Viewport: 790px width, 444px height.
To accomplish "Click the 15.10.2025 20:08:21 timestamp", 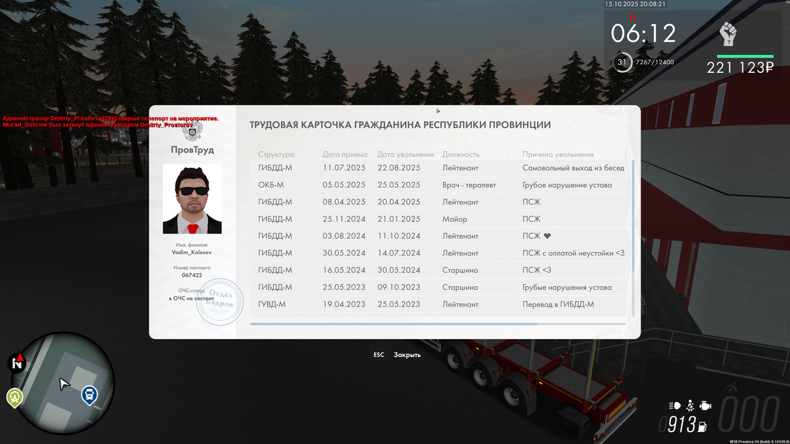I will (x=635, y=4).
